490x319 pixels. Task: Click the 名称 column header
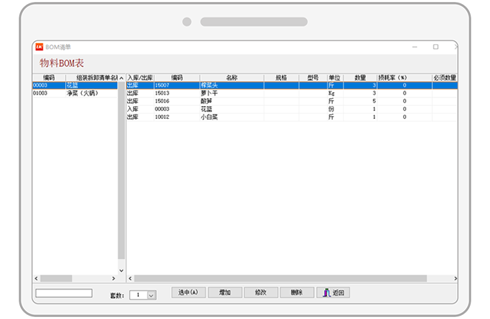(x=231, y=78)
